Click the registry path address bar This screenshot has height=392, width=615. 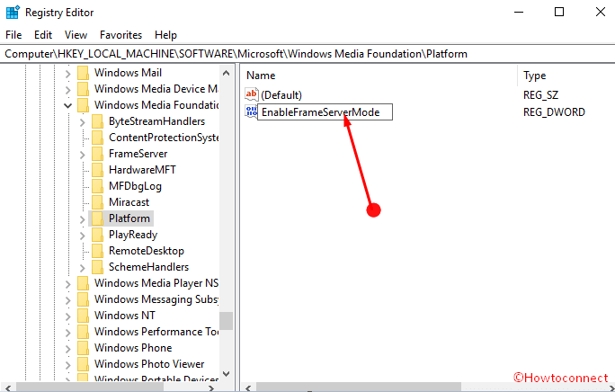tap(307, 54)
